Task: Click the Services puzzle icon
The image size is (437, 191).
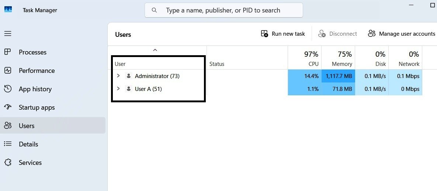Action: (x=8, y=162)
